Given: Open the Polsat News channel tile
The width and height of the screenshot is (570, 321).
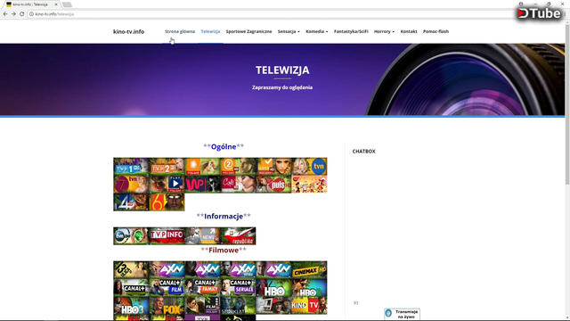Looking at the screenshot, I should pos(202,235).
